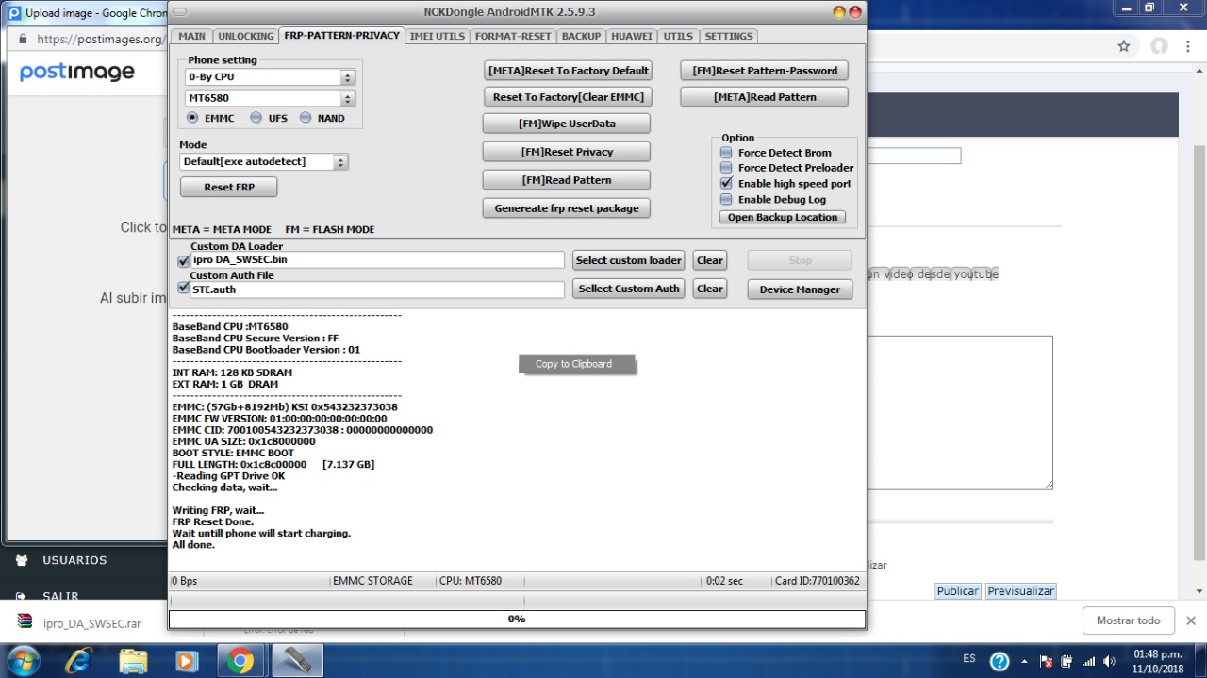Launch Internet Explorer from the taskbar
Screen dimensions: 1207x678
[77, 660]
